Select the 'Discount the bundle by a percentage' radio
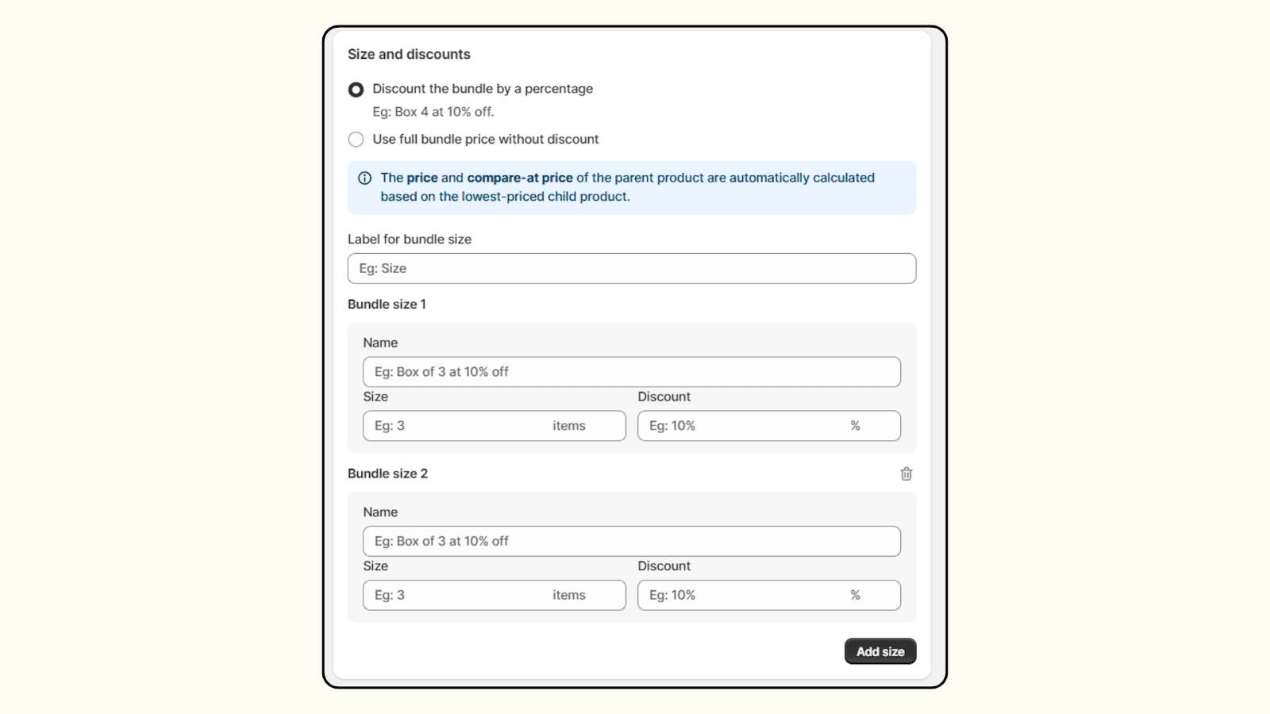The height and width of the screenshot is (714, 1270). coord(356,89)
